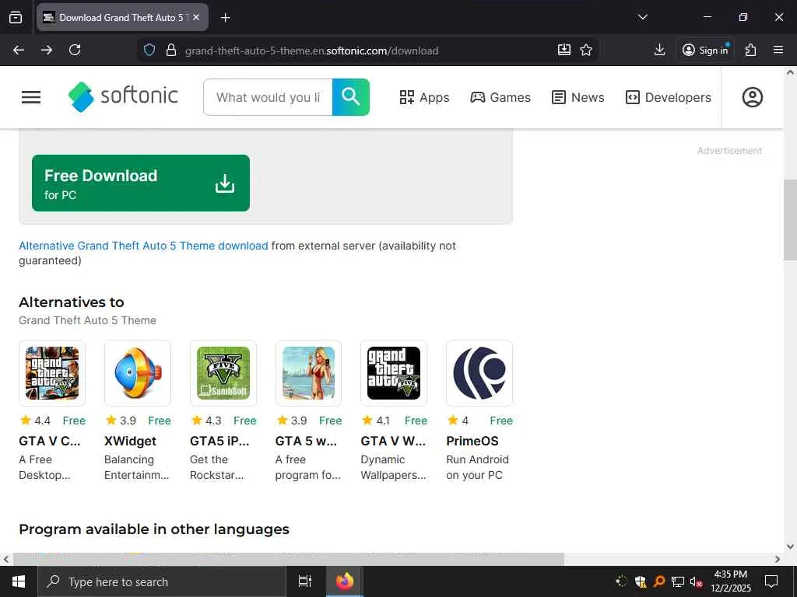Open a new browser tab
This screenshot has height=597, width=797.
225,18
